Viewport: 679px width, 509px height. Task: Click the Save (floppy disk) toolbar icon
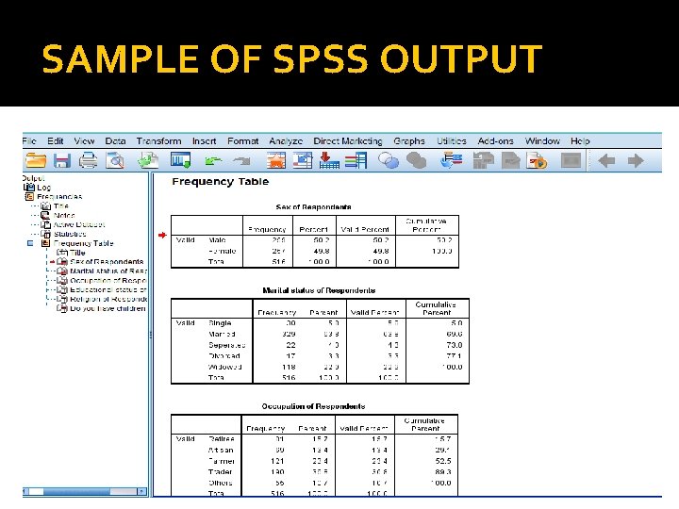(62, 160)
